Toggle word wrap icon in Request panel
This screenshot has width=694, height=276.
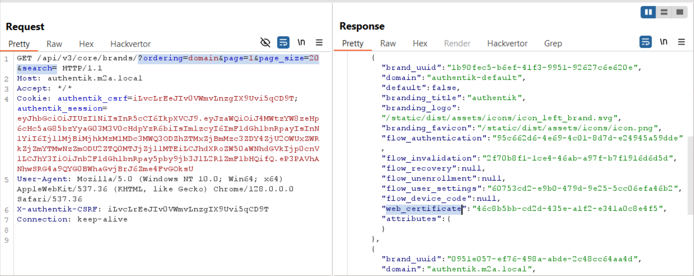(x=283, y=43)
